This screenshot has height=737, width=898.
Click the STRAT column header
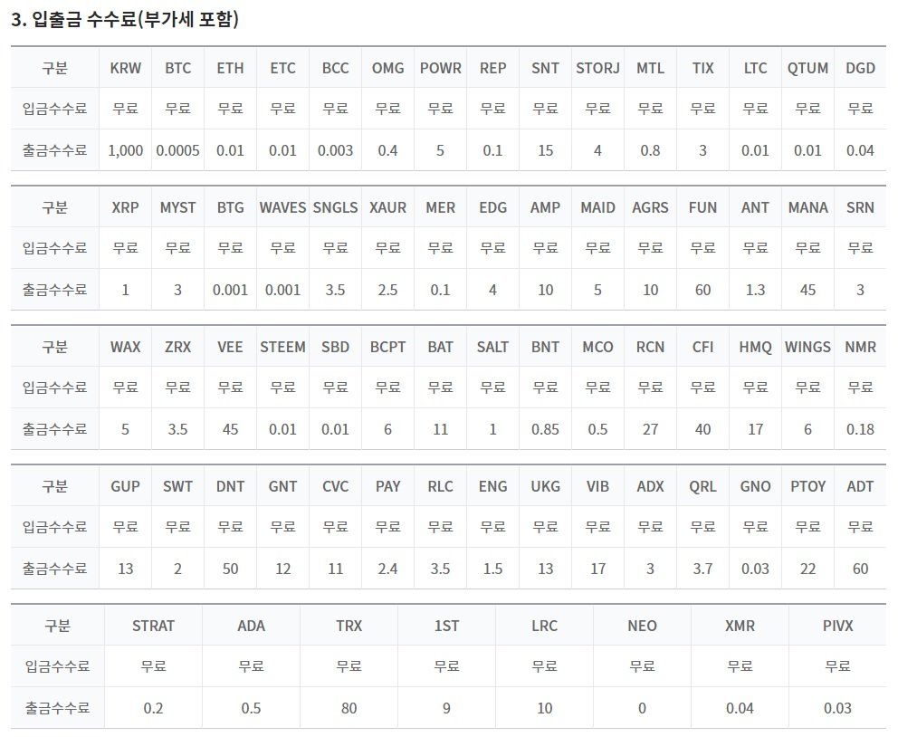(153, 626)
